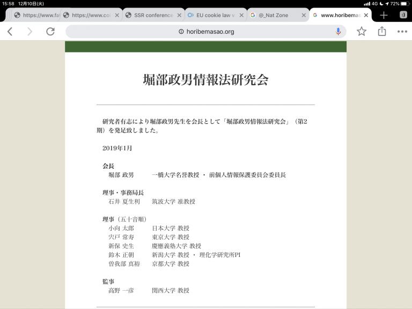The width and height of the screenshot is (412, 309).
Task: Click the forward navigation arrow
Action: coord(30,32)
